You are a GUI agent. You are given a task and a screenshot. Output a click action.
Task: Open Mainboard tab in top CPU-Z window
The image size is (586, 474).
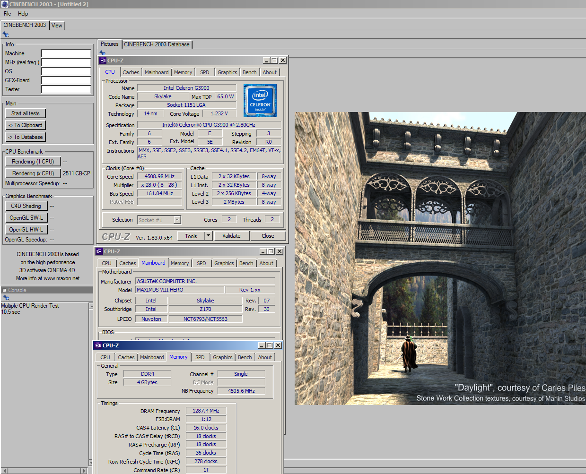157,72
